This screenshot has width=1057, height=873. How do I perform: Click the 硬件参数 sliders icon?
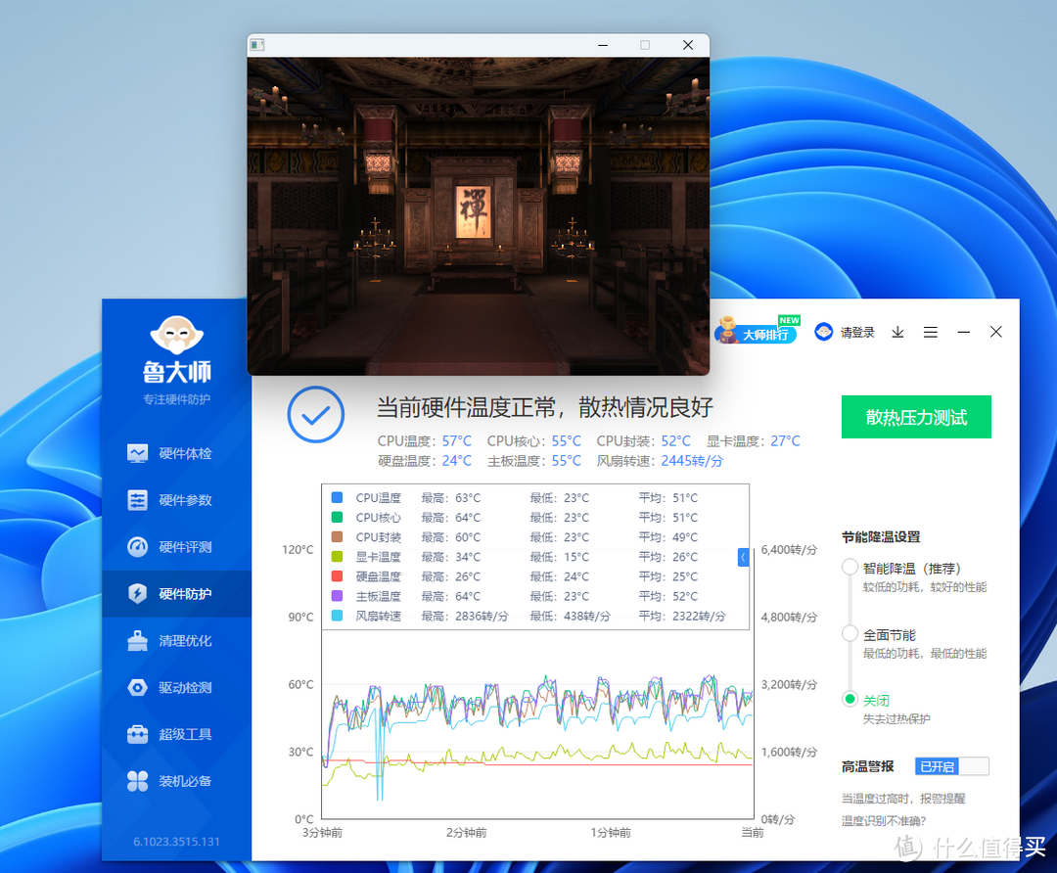(138, 500)
